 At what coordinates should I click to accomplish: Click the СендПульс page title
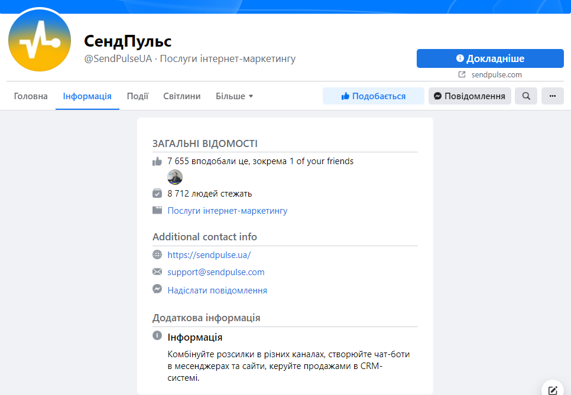click(128, 41)
